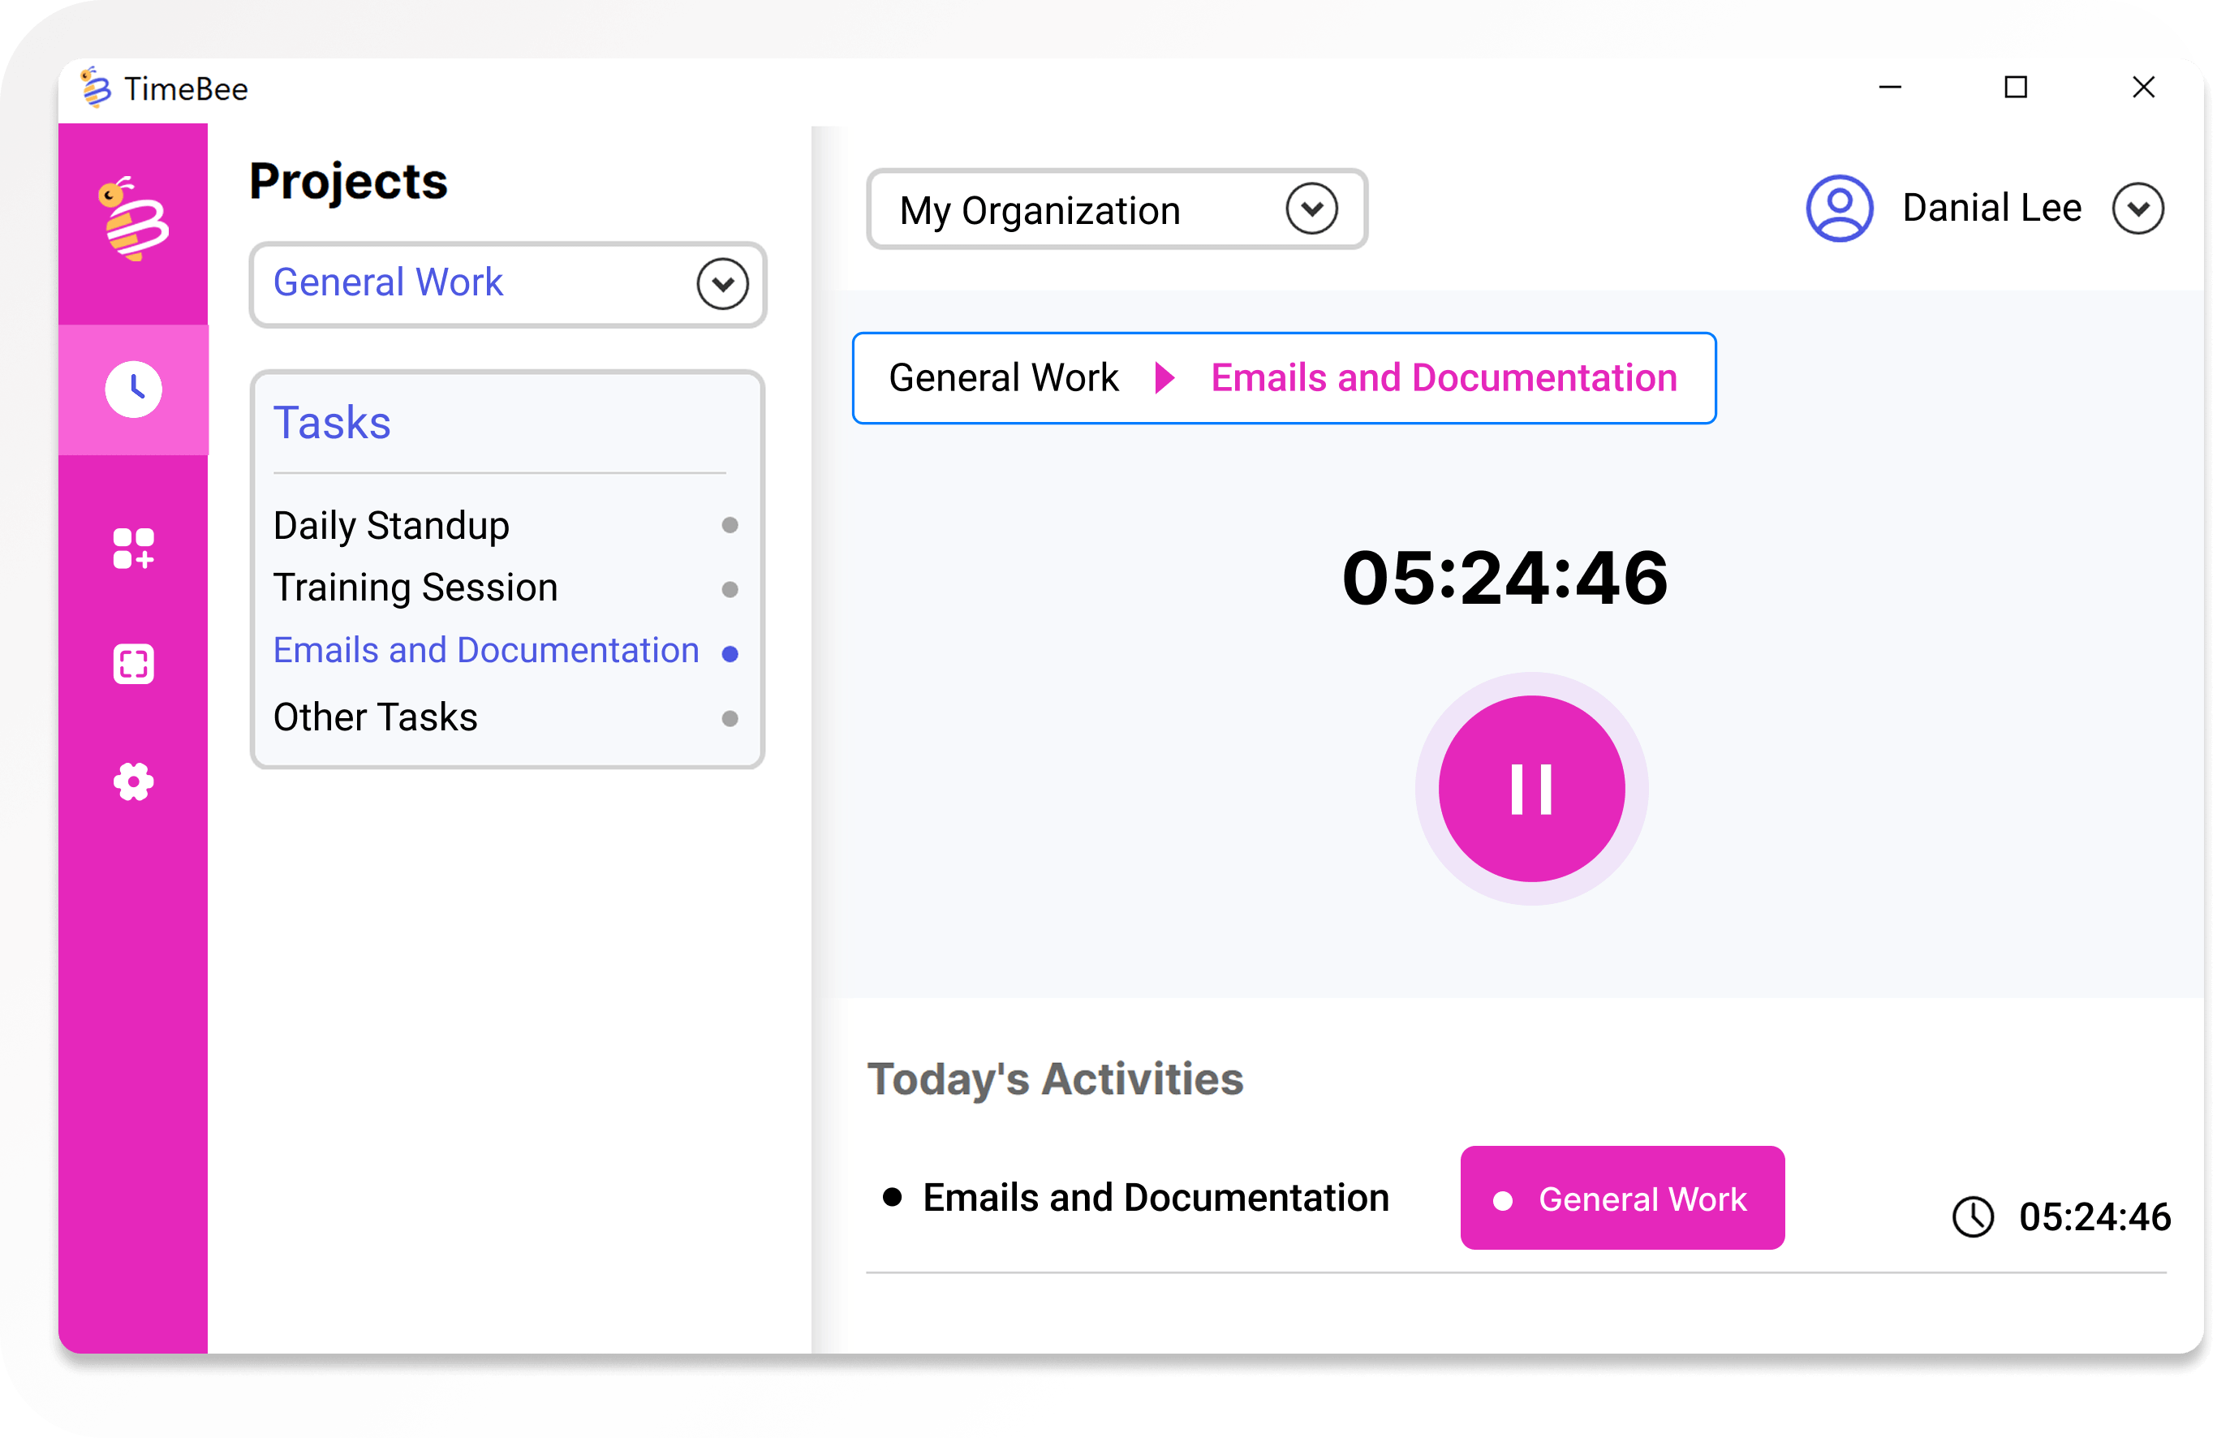
Task: Click the clock icon beside activity duration
Action: click(1973, 1217)
